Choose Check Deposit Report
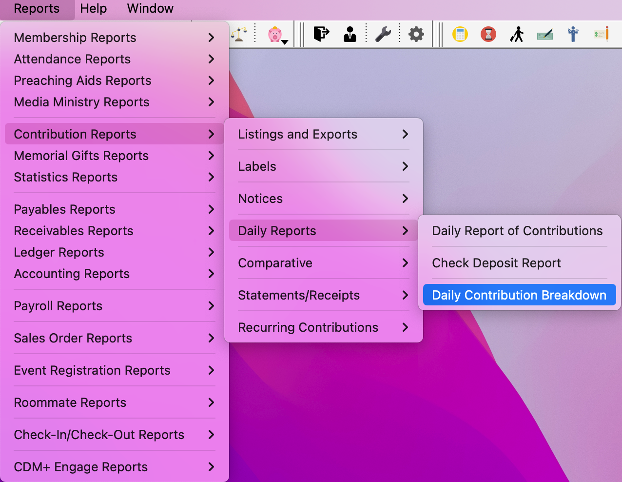The image size is (622, 482). tap(496, 263)
